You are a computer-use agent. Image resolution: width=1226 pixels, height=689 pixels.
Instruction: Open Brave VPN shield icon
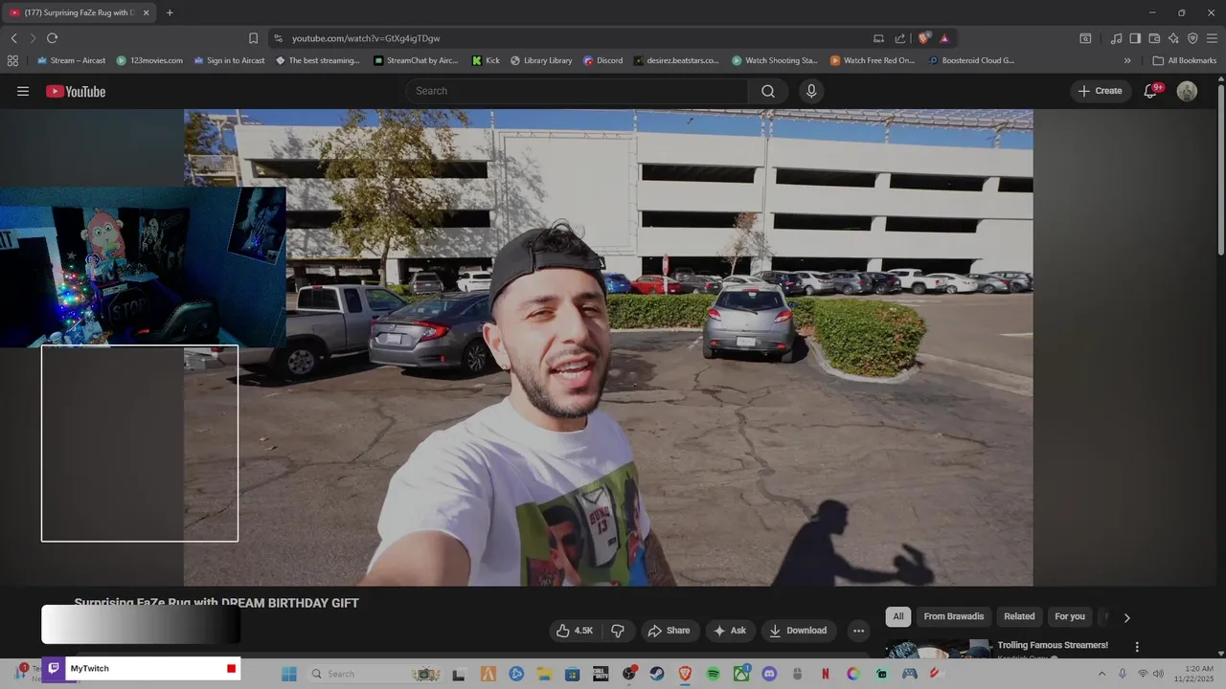1192,38
